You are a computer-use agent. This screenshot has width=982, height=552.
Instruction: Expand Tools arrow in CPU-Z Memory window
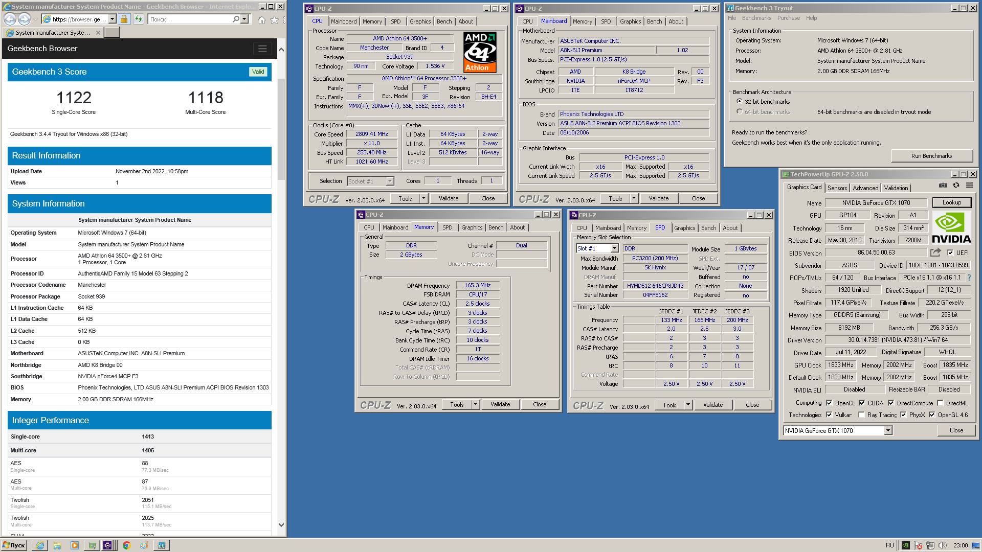pyautogui.click(x=475, y=404)
